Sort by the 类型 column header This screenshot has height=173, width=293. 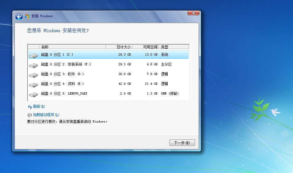pos(174,47)
